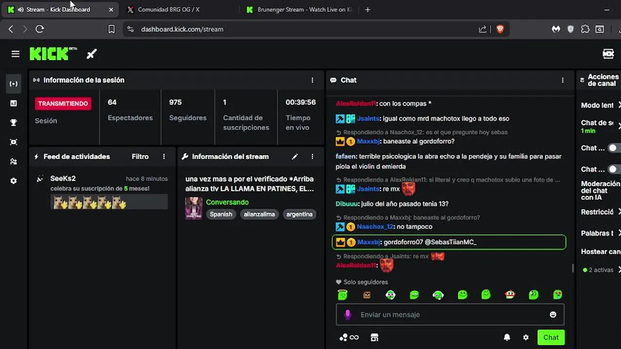Open the MIX profile avatar menu
The height and width of the screenshot is (349, 621).
(608, 54)
